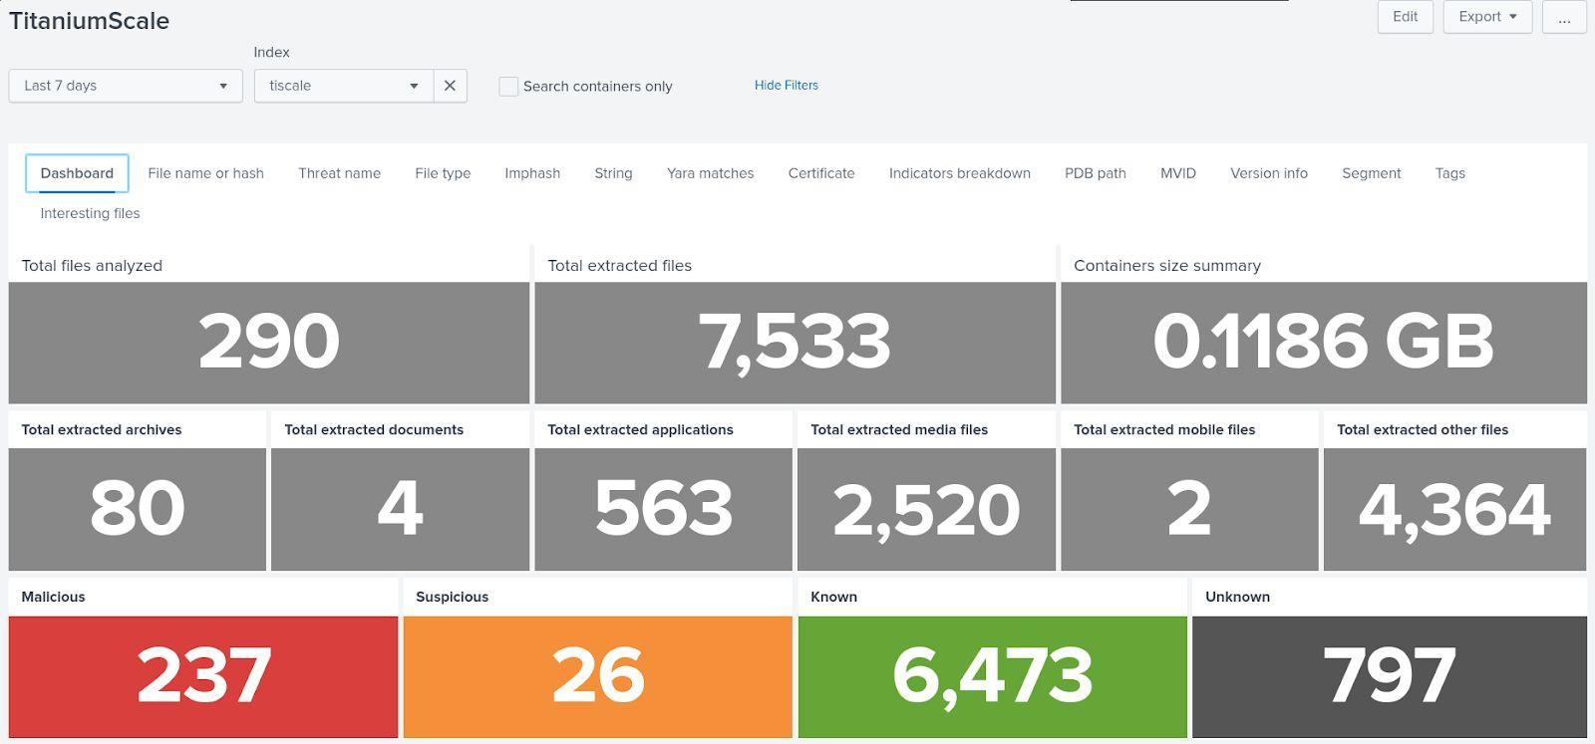Click the Total extracted documents panel title
The width and height of the screenshot is (1595, 744).
374,430
